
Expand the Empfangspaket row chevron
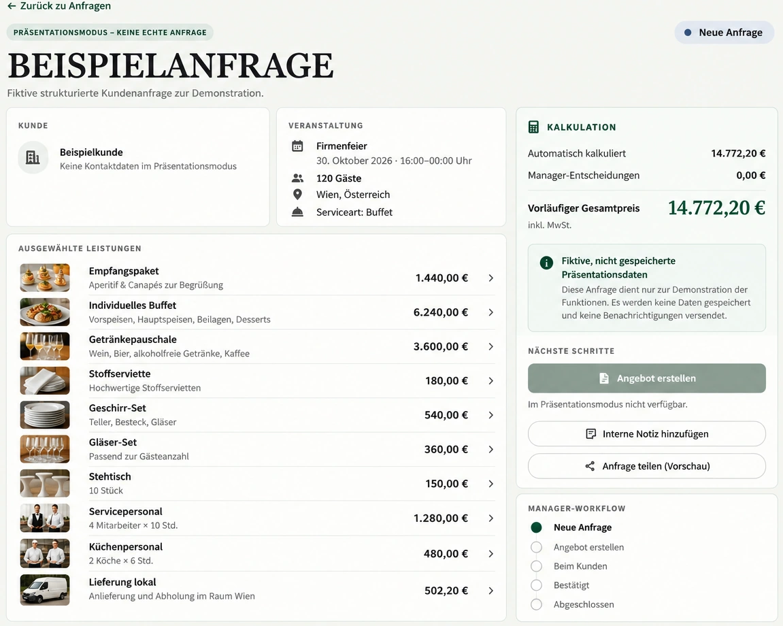[491, 278]
